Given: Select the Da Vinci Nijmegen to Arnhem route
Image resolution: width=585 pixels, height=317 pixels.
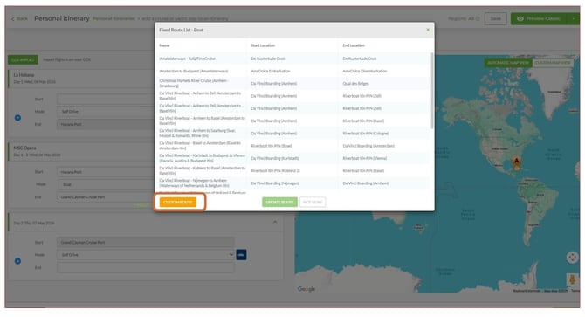Looking at the screenshot, I should (x=292, y=183).
